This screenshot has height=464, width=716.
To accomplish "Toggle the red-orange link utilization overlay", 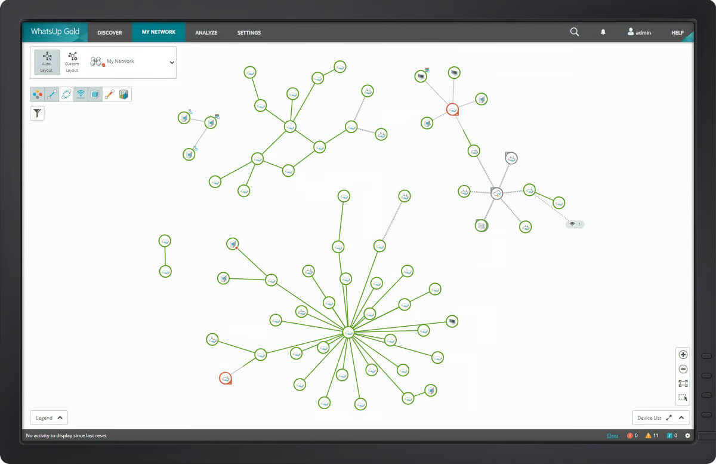I will coord(109,94).
